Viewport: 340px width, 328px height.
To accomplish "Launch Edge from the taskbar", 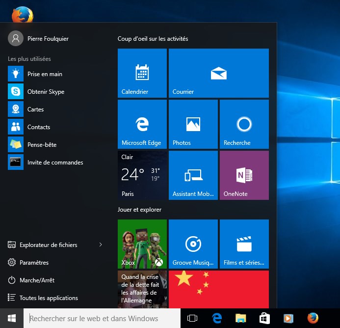I will point(217,318).
